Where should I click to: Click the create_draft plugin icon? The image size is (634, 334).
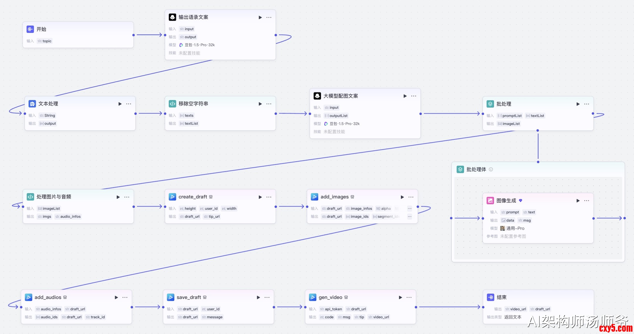(x=172, y=197)
